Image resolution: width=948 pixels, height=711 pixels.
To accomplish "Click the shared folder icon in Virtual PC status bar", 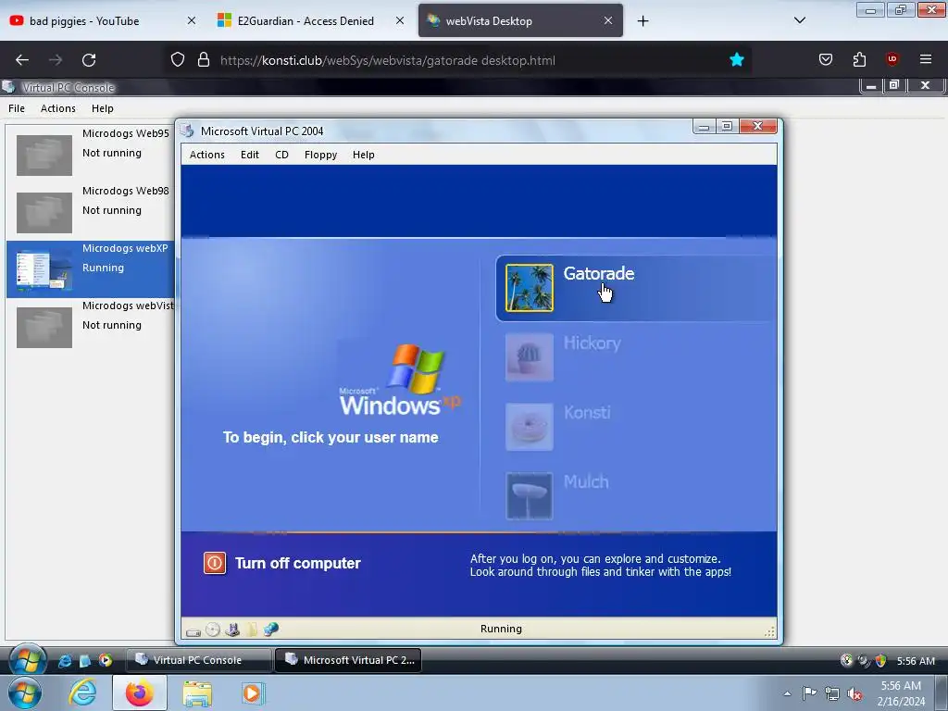I will tap(252, 630).
